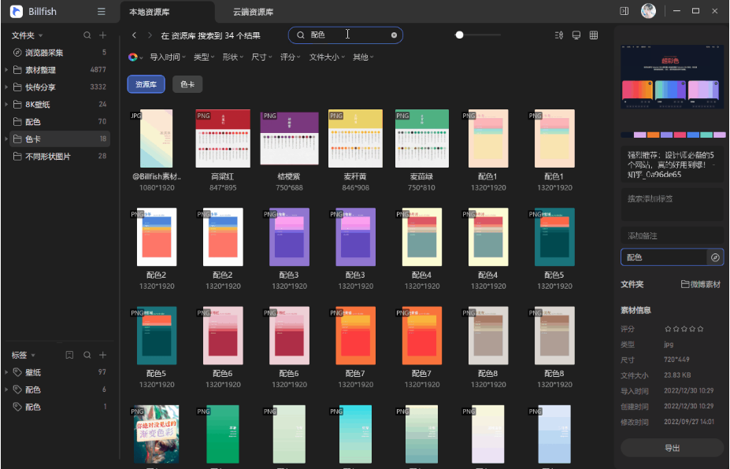Click the compass icon in the 配色 field
Viewport: 730px width, 469px height.
[x=715, y=257]
